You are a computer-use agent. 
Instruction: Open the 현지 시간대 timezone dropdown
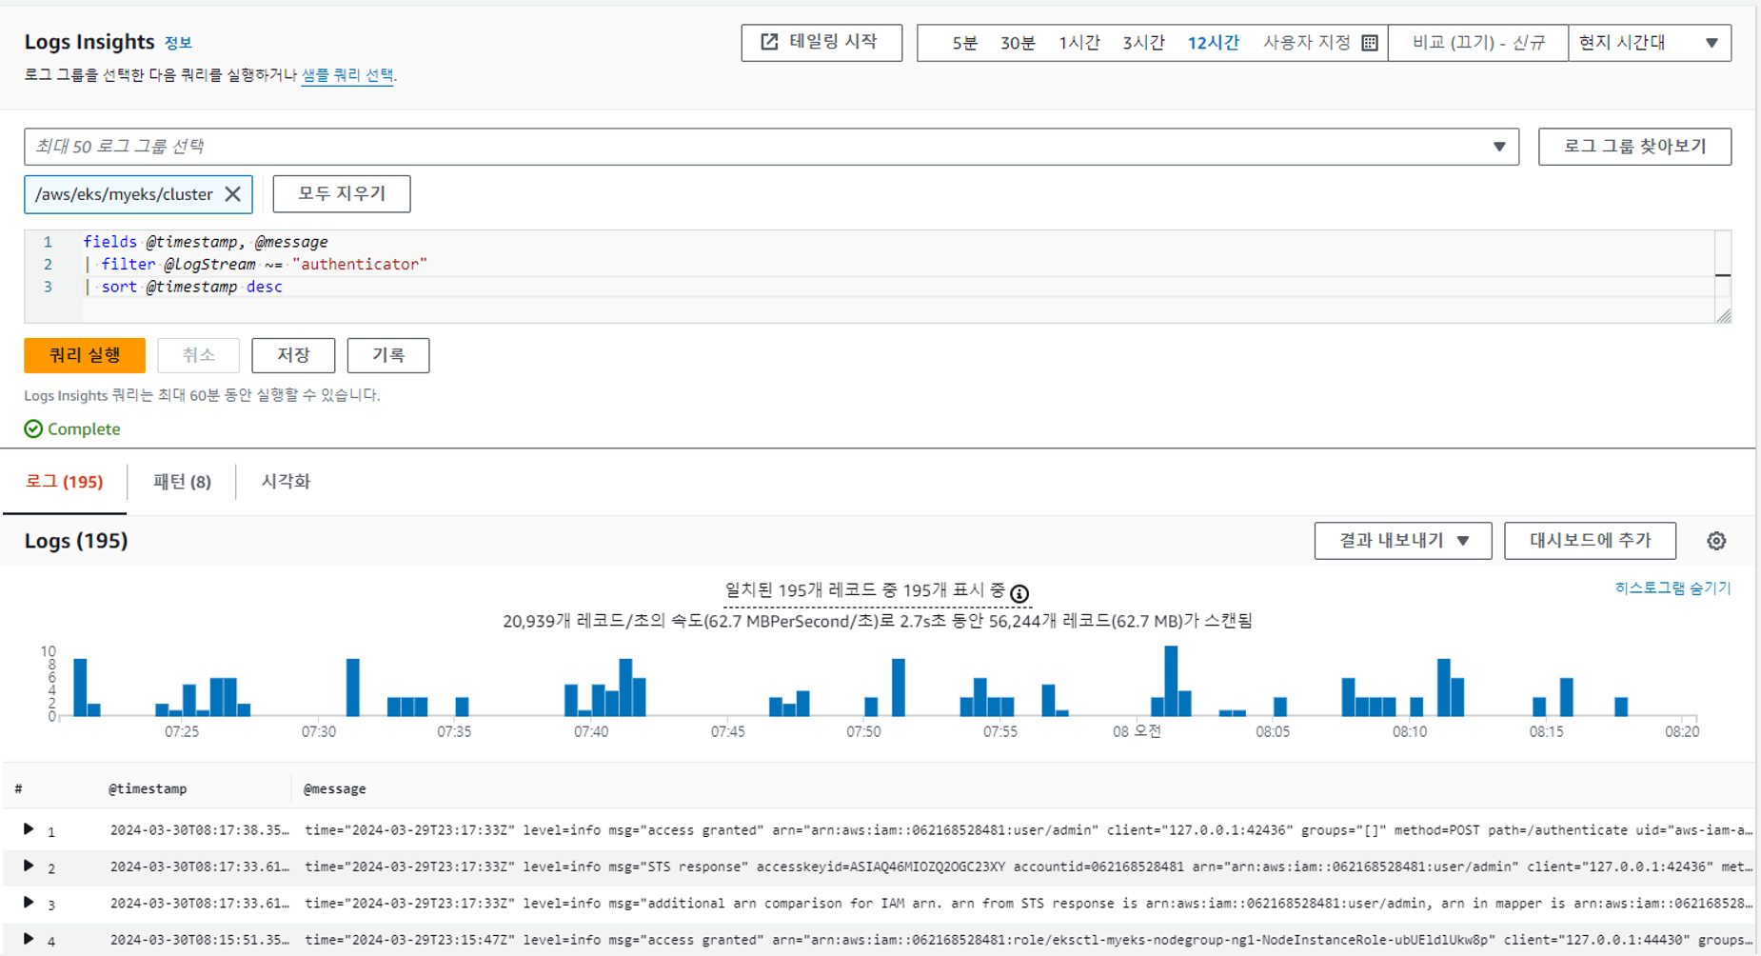[1650, 43]
